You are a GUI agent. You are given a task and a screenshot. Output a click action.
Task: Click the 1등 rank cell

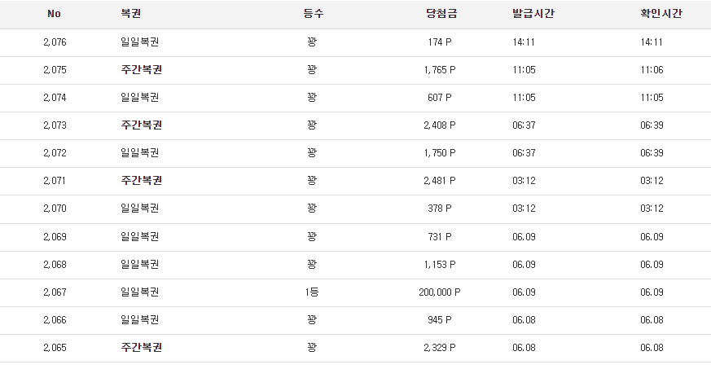point(311,292)
